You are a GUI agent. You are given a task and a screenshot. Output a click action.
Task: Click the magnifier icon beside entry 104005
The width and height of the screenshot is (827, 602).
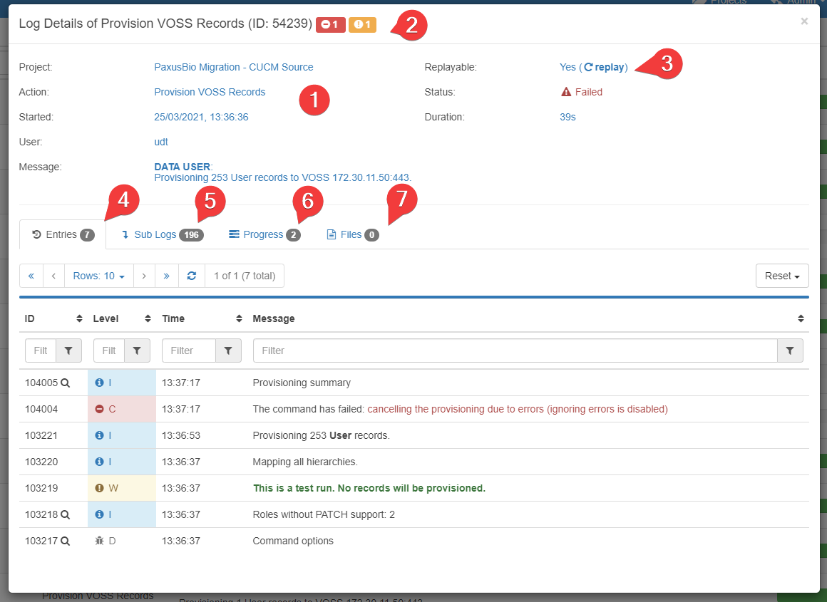click(x=65, y=383)
